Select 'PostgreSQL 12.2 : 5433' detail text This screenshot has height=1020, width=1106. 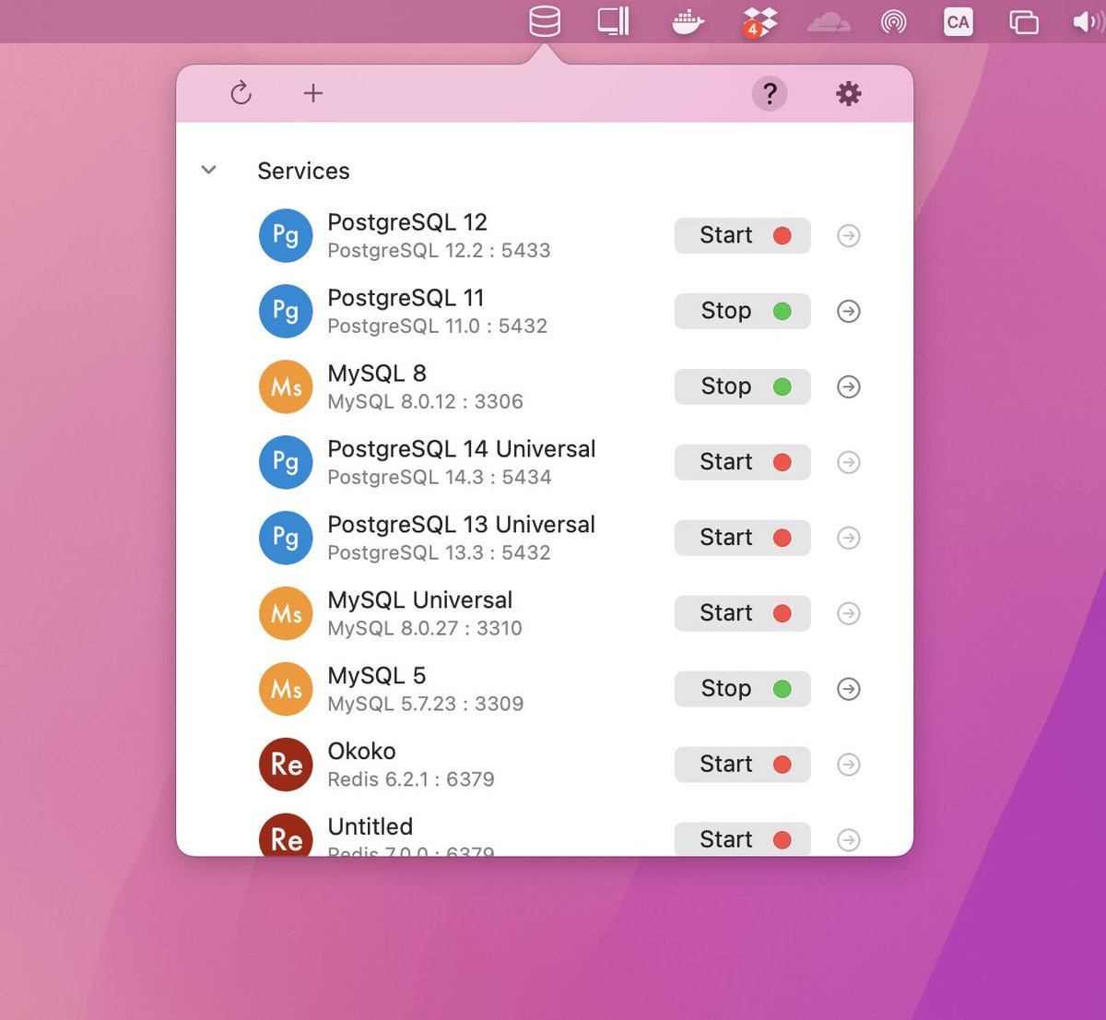(439, 251)
